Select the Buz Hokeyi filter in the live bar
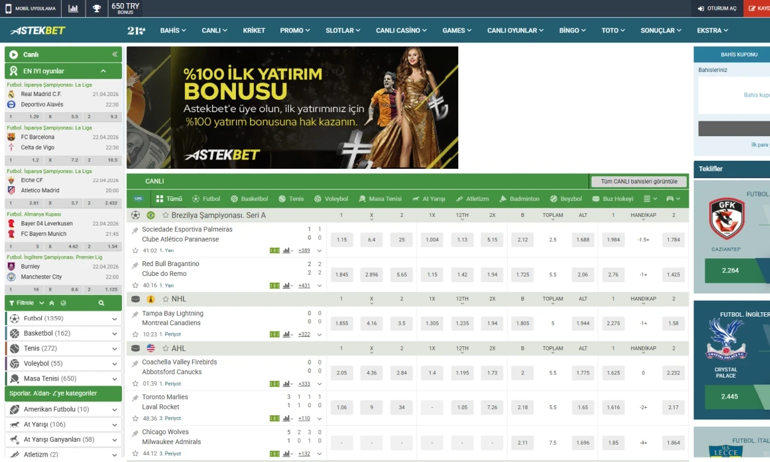Viewport: 770px width, 462px height. click(x=612, y=199)
